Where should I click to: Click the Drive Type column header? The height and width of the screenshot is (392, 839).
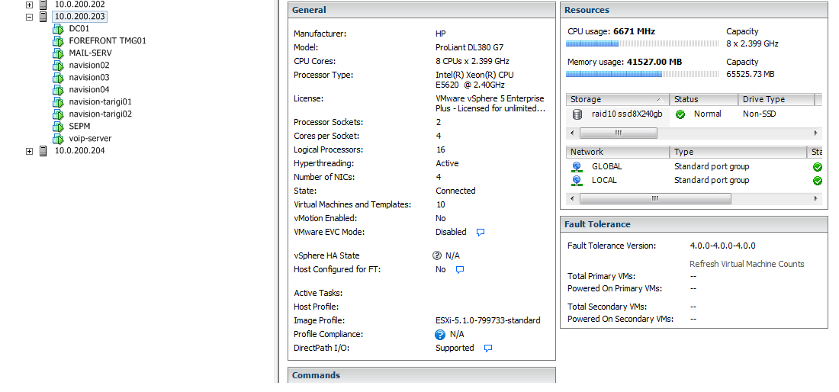(774, 100)
